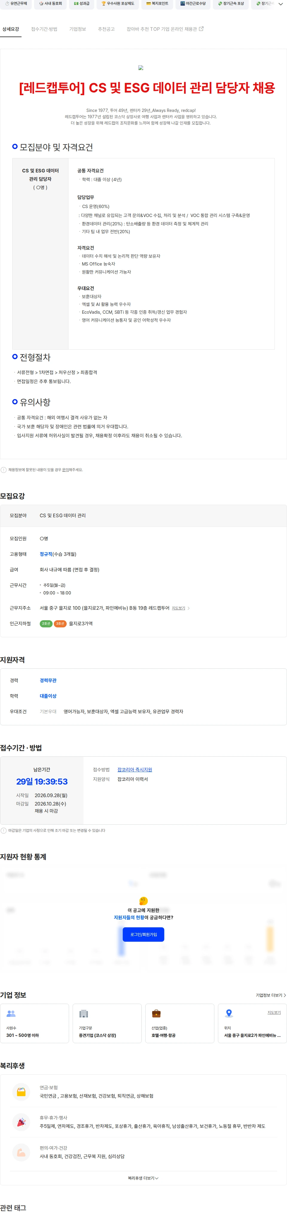Click the chevron after 지도보기 address link
The width and height of the screenshot is (287, 1212).
coord(188,608)
